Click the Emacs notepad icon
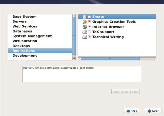 click(85, 17)
